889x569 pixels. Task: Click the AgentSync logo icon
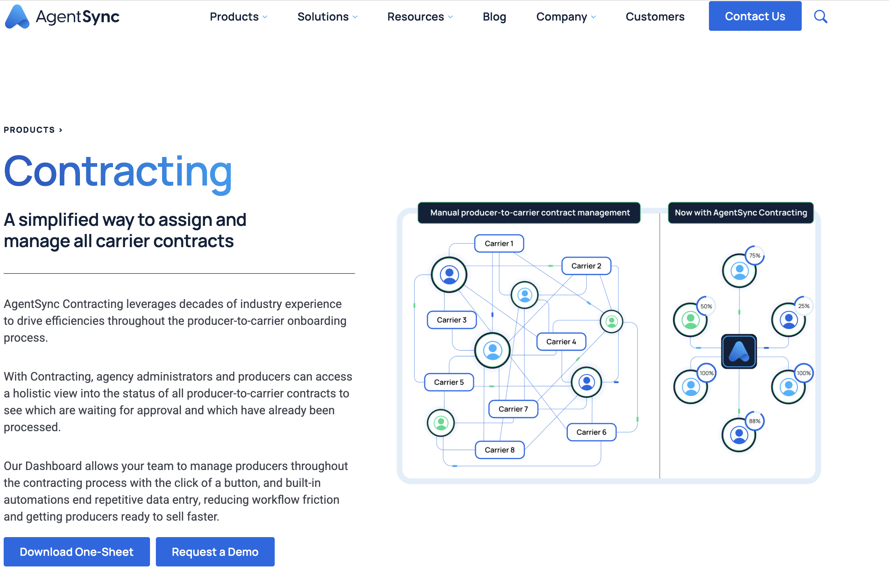point(17,16)
